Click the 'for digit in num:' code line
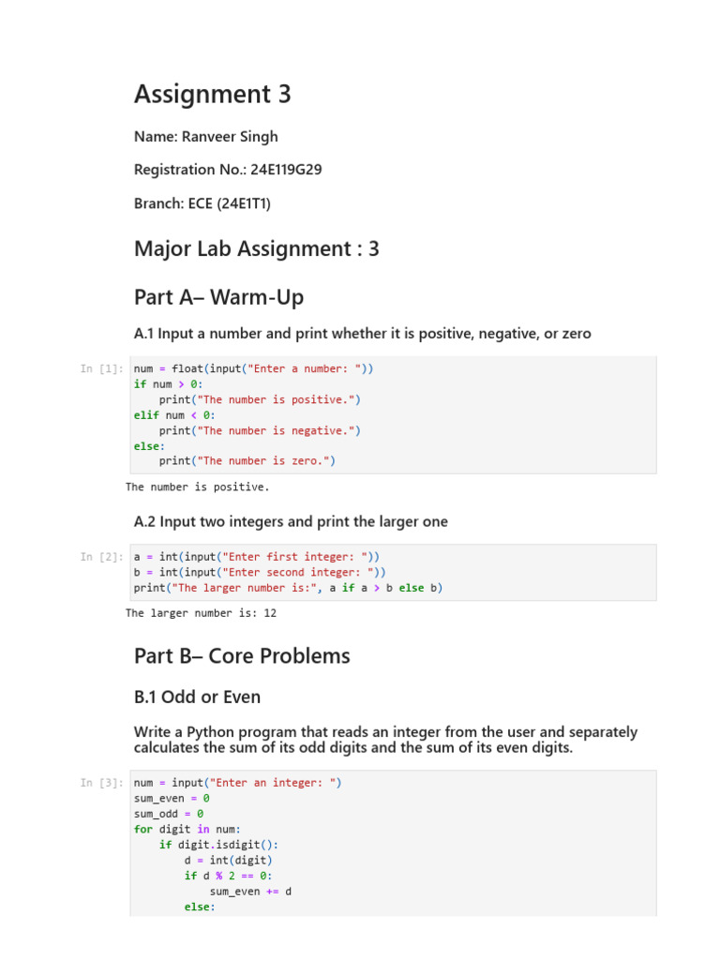The width and height of the screenshot is (720, 960). [x=187, y=829]
